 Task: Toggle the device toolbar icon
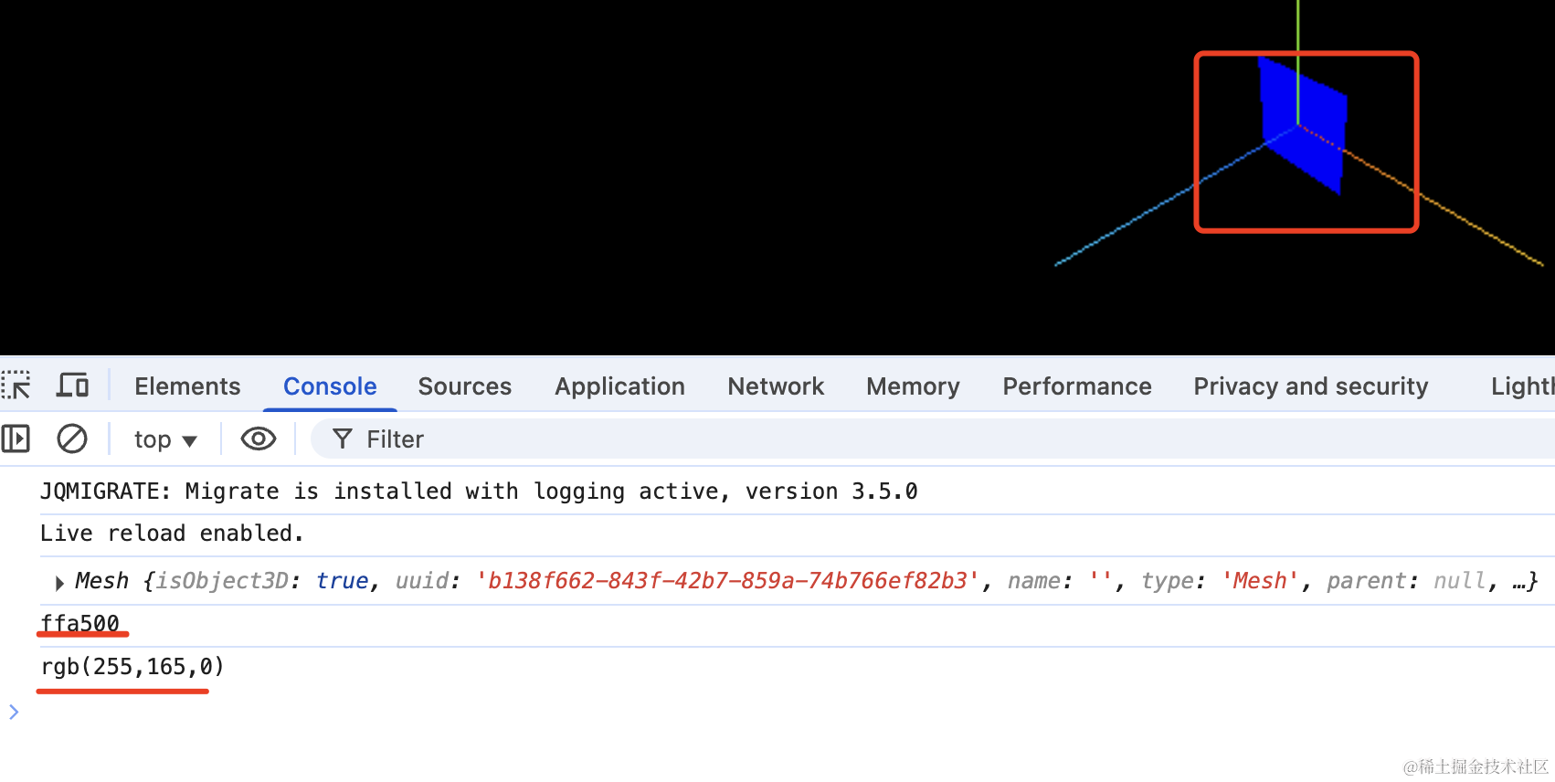tap(72, 386)
